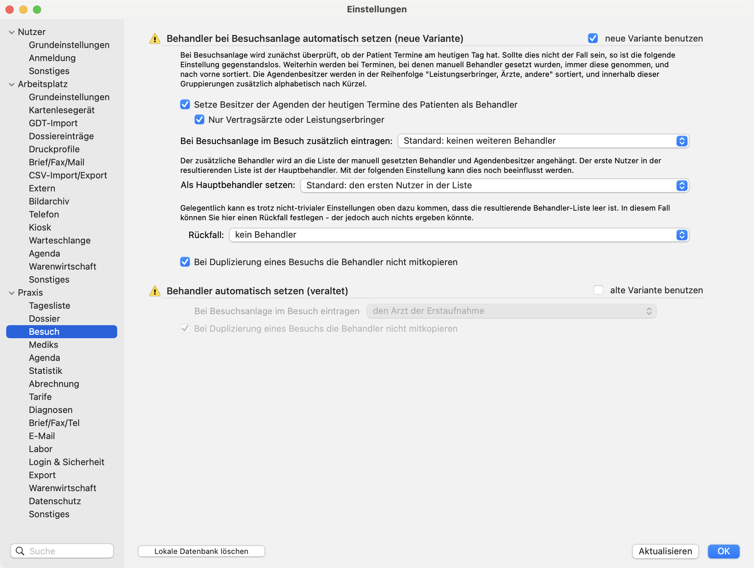Open GDT-Import settings
Image resolution: width=754 pixels, height=568 pixels.
click(x=53, y=123)
